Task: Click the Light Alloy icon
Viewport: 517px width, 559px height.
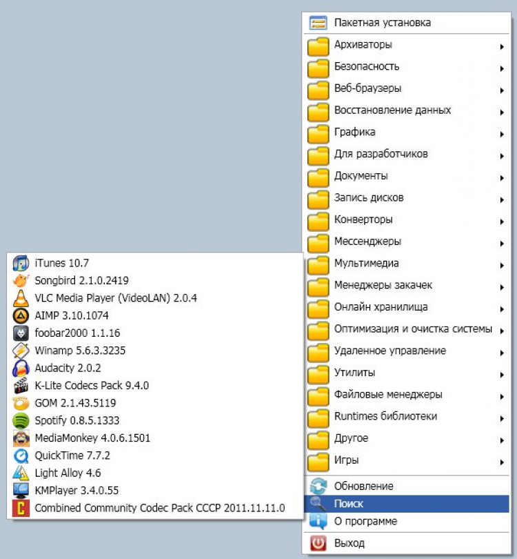Action: point(21,473)
